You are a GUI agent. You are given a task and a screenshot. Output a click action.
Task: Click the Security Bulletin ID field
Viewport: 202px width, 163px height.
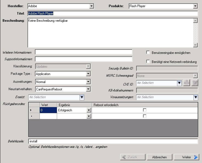tap(167, 68)
